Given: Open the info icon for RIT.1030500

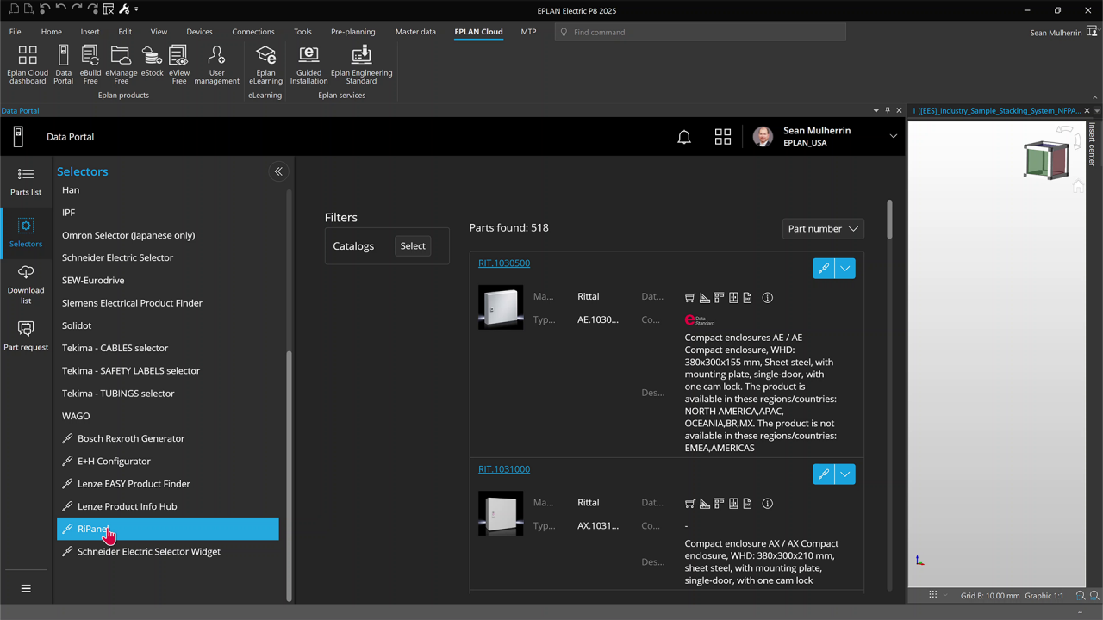Looking at the screenshot, I should (767, 297).
